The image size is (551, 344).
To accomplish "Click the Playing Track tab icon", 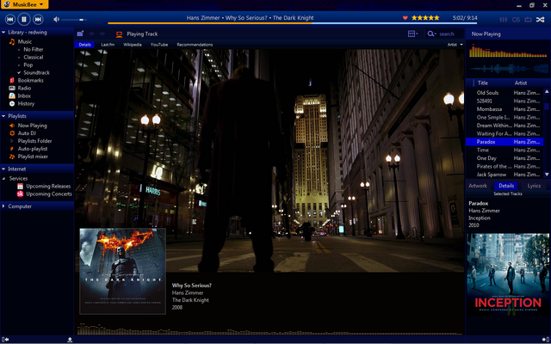I will 119,34.
